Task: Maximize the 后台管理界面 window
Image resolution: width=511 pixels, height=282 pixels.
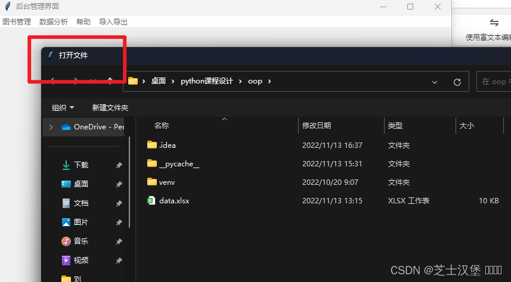Action: pyautogui.click(x=410, y=7)
